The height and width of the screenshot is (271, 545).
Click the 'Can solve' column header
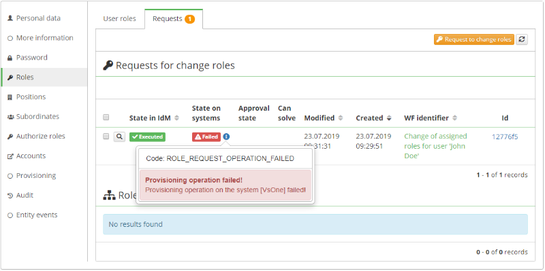[x=287, y=113]
